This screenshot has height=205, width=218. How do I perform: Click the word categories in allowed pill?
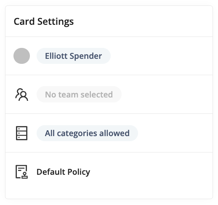coord(77,133)
